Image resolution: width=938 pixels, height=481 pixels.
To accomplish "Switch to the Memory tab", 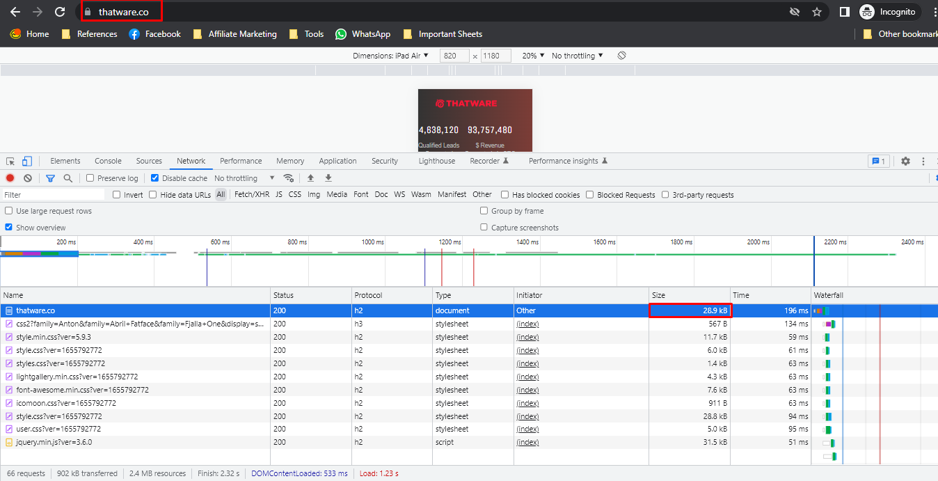I will click(290, 161).
